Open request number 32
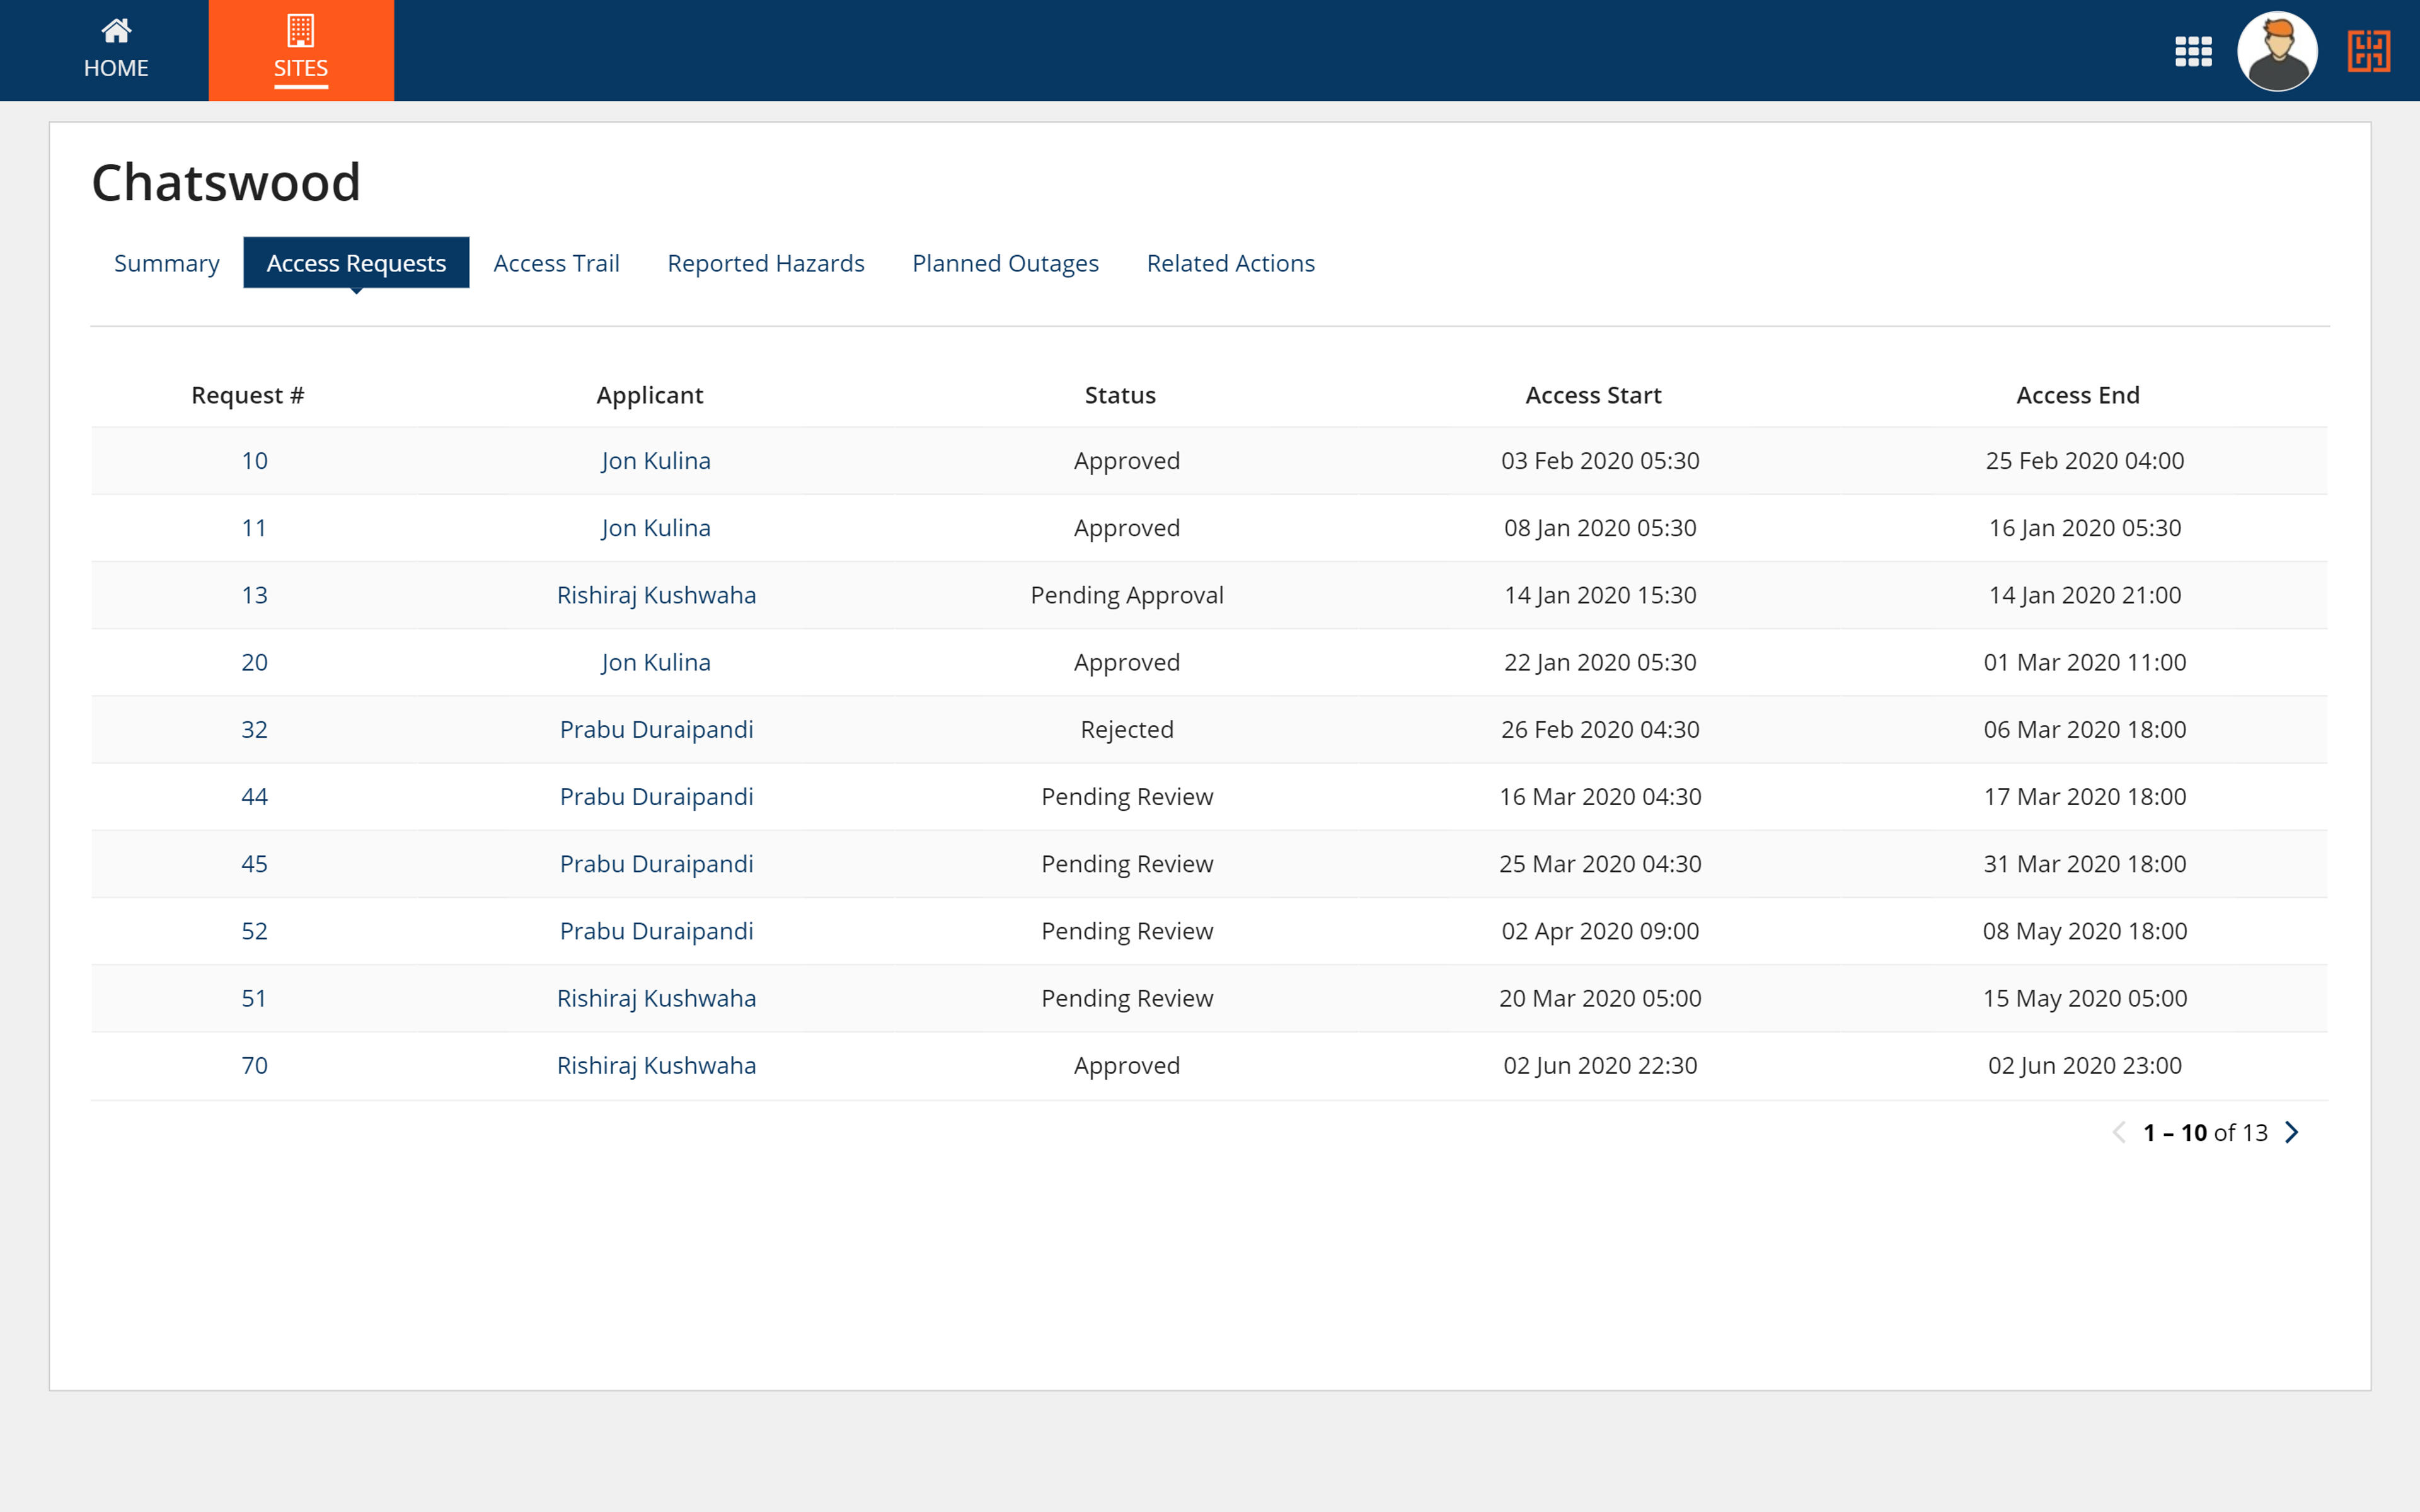Viewport: 2420px width, 1512px height. (x=255, y=729)
